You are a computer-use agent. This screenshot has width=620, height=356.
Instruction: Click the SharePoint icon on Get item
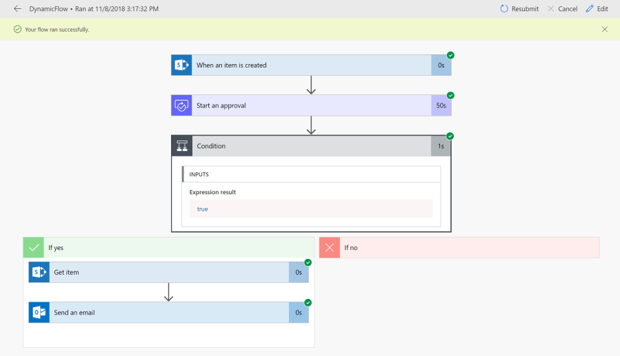point(39,272)
